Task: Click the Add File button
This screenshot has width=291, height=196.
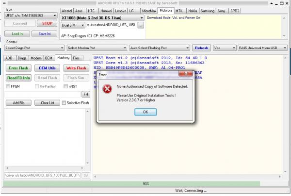Action: [18, 103]
